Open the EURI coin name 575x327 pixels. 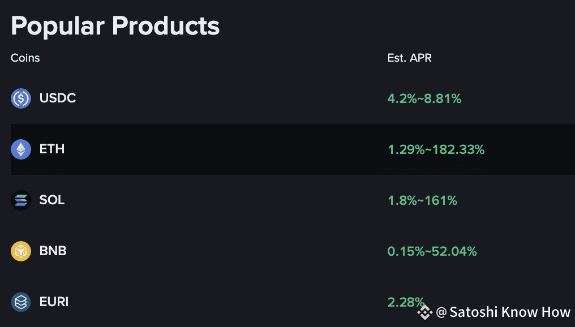coord(54,302)
